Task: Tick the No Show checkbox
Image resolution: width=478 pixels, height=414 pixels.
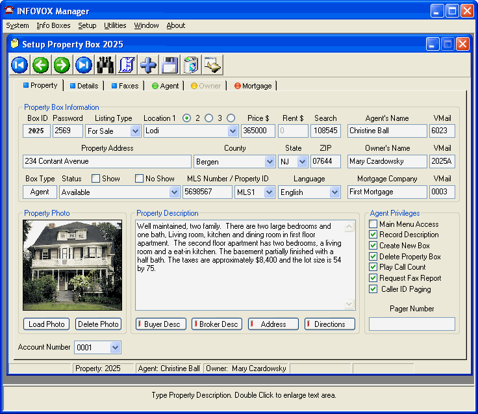Action: (140, 179)
